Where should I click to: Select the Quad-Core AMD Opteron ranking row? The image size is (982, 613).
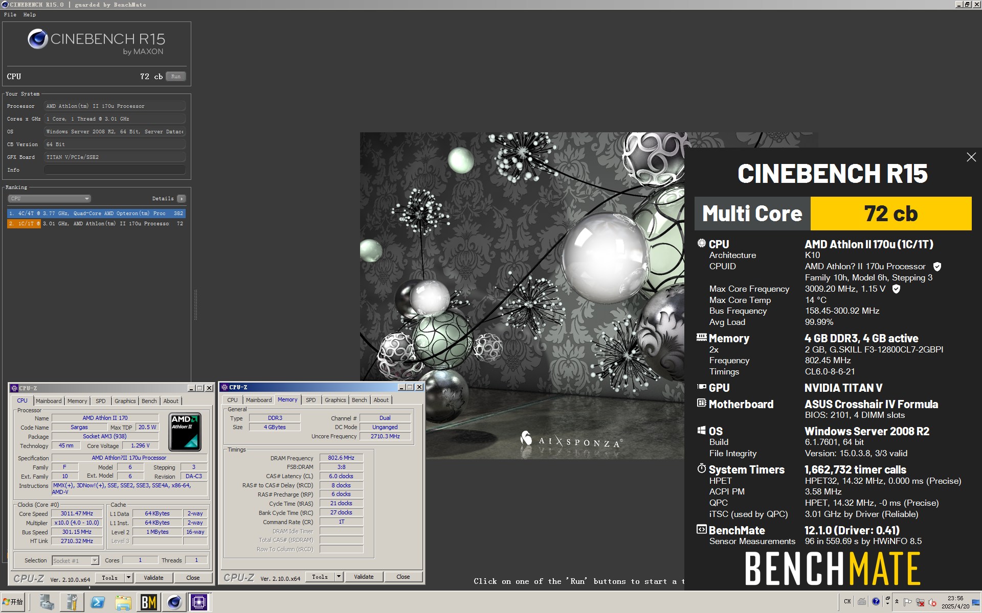[96, 214]
